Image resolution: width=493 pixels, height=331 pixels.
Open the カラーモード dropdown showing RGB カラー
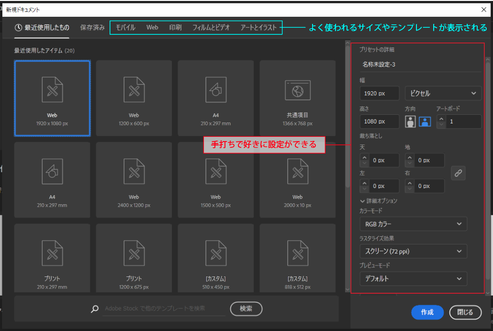click(x=413, y=223)
